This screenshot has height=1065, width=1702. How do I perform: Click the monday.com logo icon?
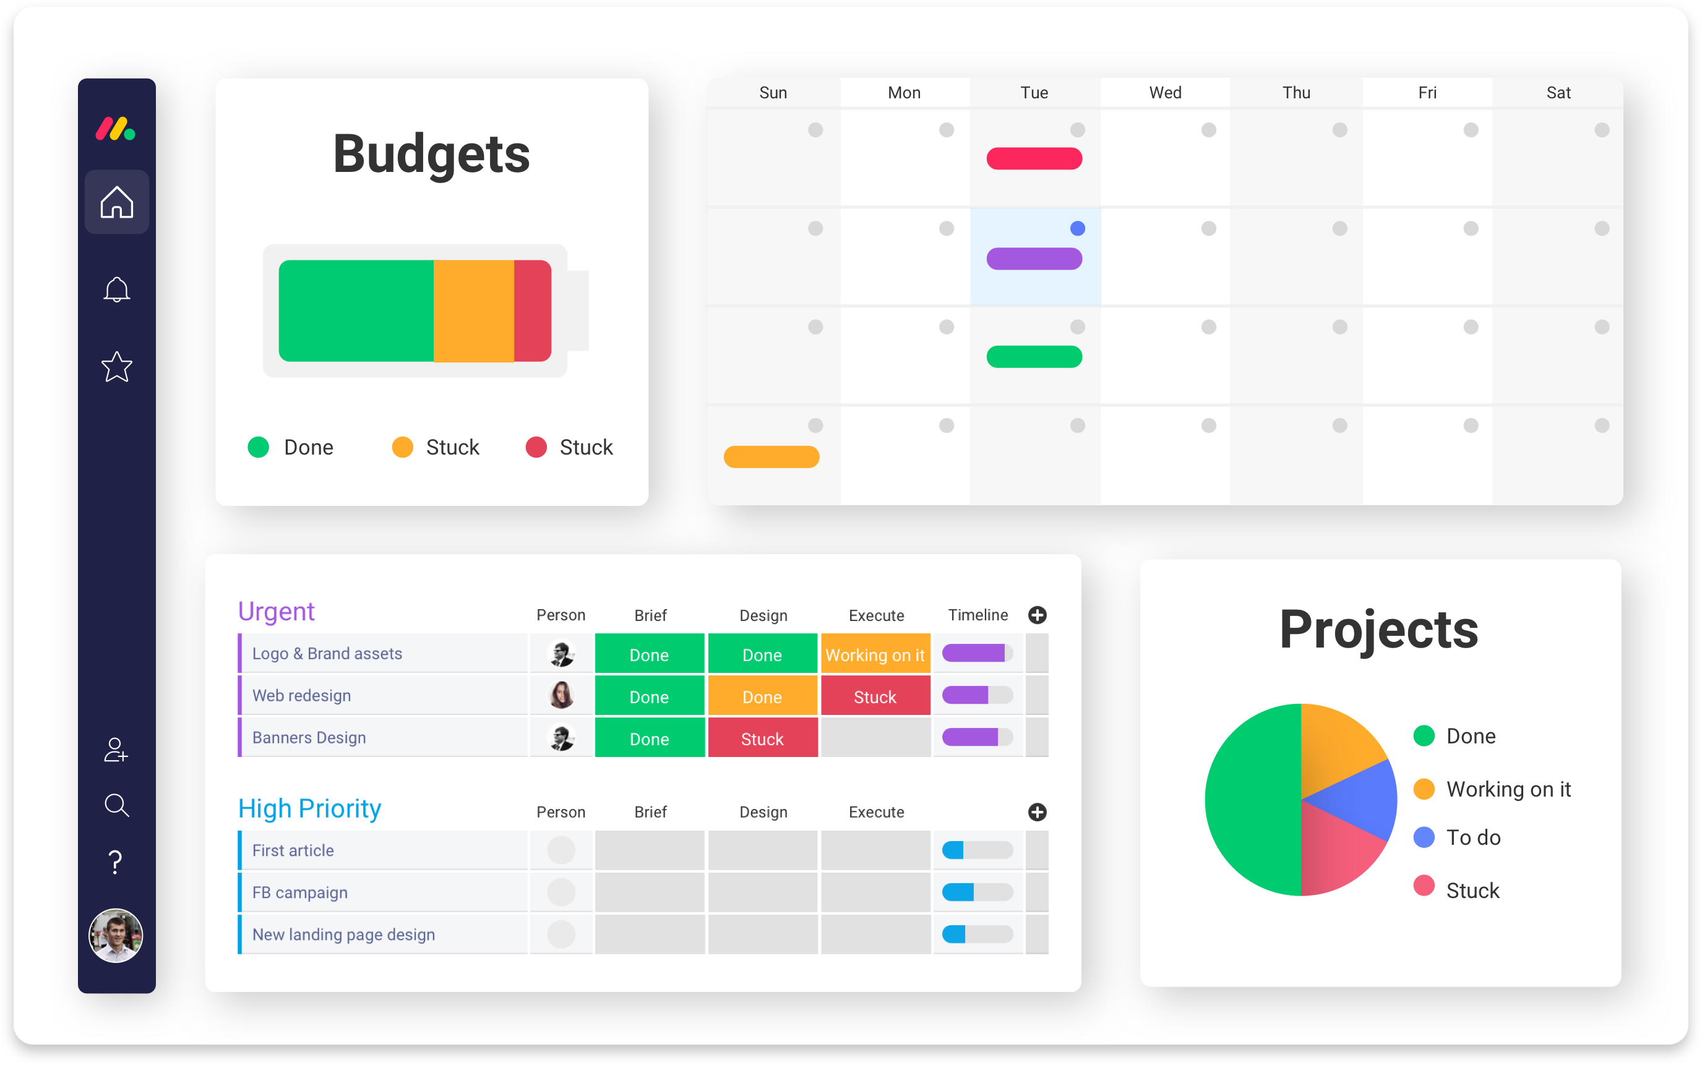click(115, 127)
